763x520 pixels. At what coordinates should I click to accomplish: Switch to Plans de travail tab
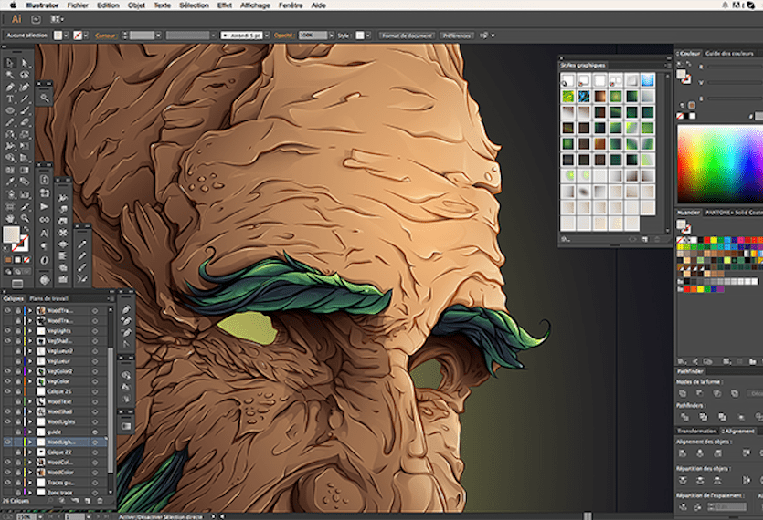48,298
